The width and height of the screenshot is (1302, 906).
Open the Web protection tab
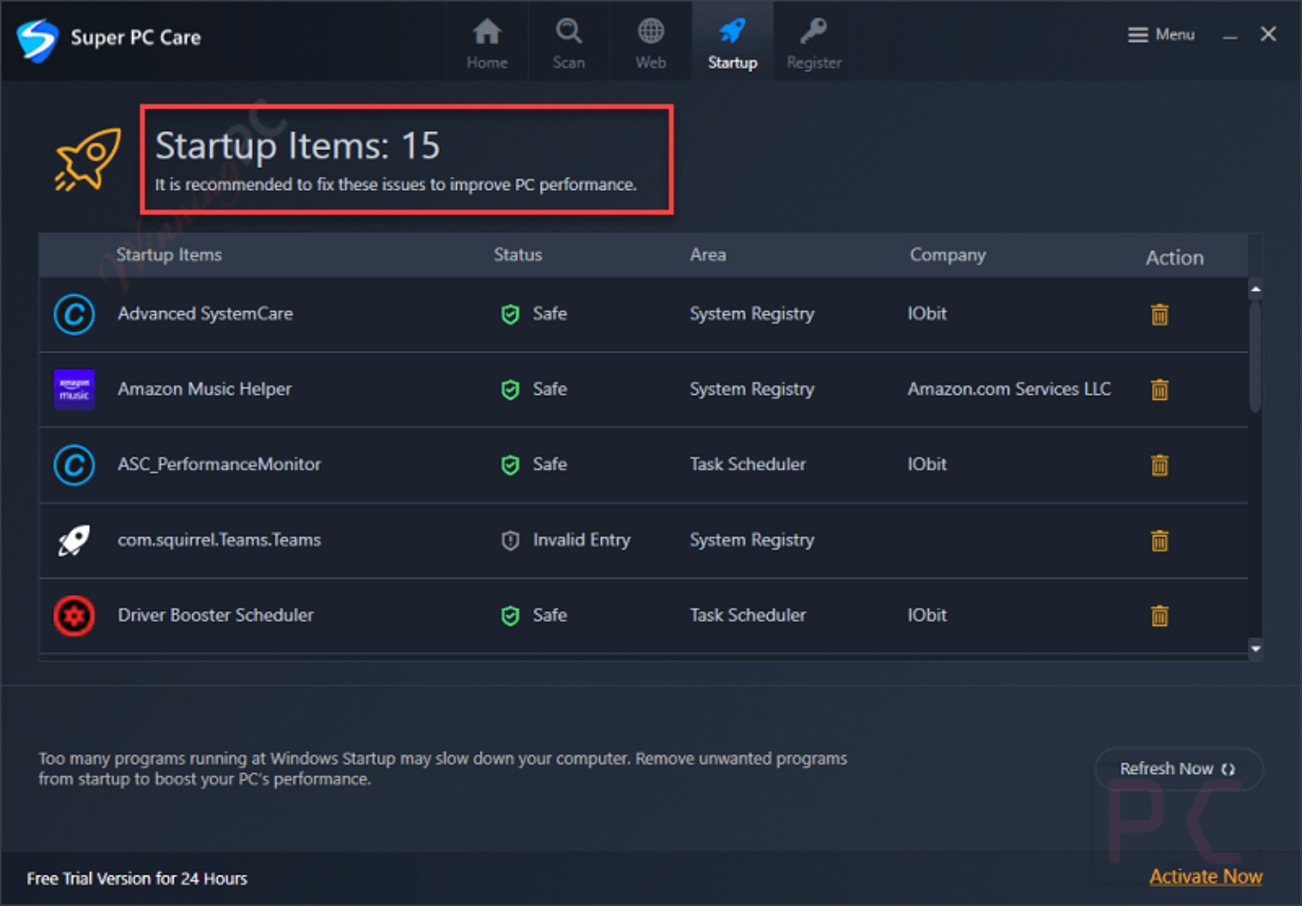[651, 42]
